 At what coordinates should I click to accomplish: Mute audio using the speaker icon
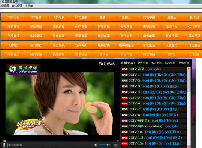(96, 145)
